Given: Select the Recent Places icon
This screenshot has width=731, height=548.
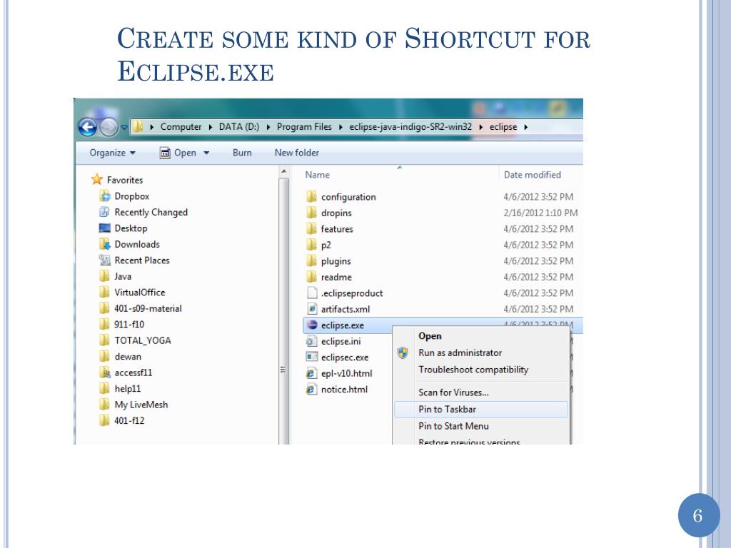Looking at the screenshot, I should point(105,260).
